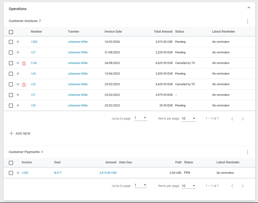Click gray status dot on invoice I-27

click(x=18, y=52)
